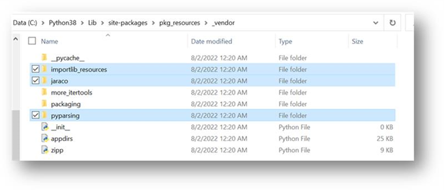Click the __pycache__ folder icon
Image resolution: width=444 pixels, height=190 pixels.
(44, 58)
